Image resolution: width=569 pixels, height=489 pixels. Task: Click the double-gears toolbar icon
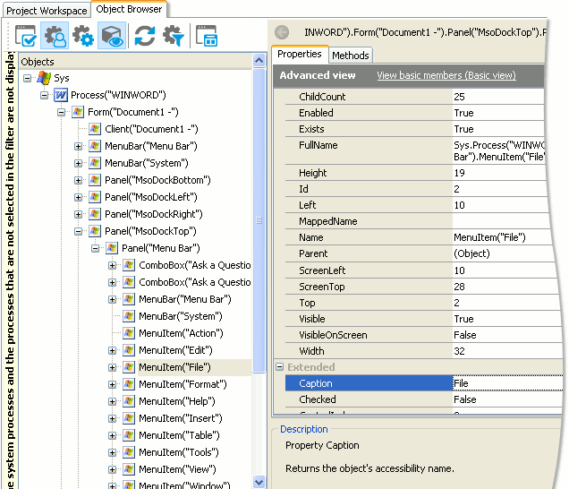tap(83, 36)
